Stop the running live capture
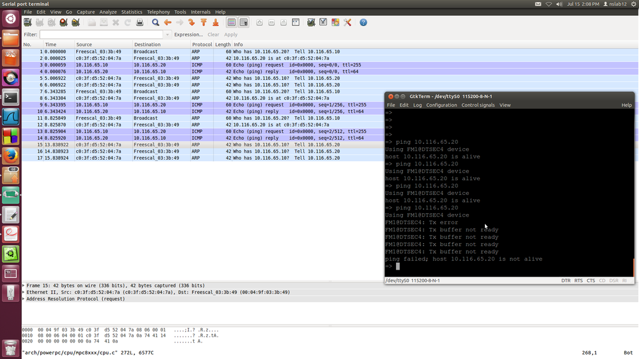Image resolution: width=639 pixels, height=359 pixels. [x=63, y=22]
